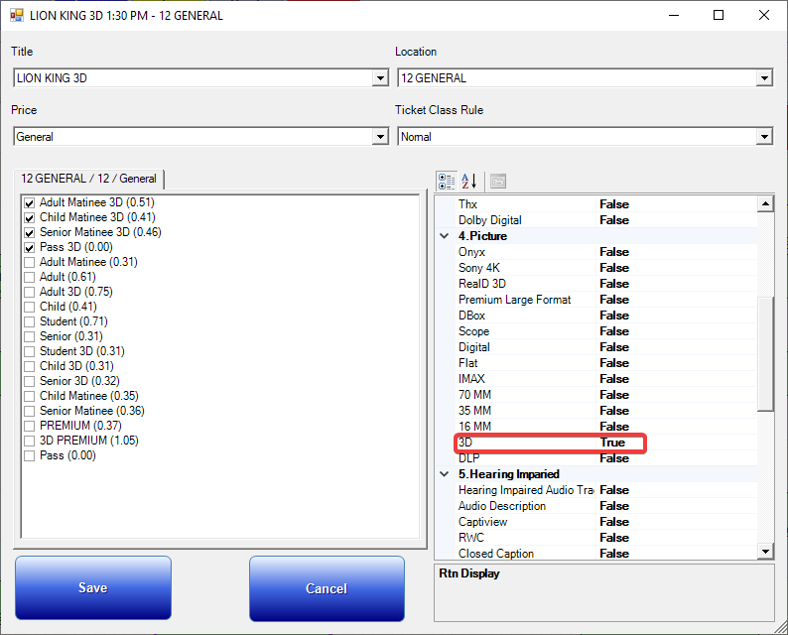Screen dimensions: 788x635
Task: Tick the 3D PREMIUM (1.05) checkbox
Action: [29, 442]
